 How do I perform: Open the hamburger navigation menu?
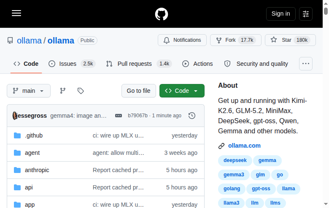(x=16, y=13)
